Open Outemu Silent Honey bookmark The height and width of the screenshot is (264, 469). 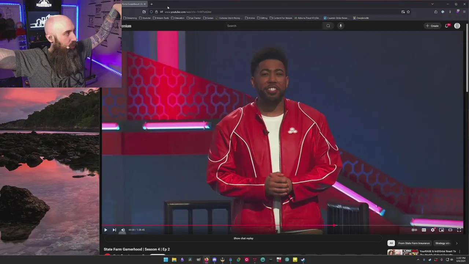pos(229,18)
